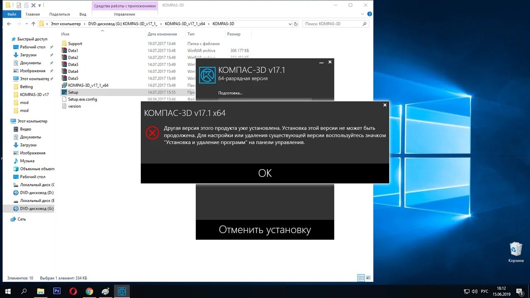Click KOMPAS-3D_v17_1_x64 breadcrumb in address bar
The height and width of the screenshot is (298, 530).
[185, 24]
